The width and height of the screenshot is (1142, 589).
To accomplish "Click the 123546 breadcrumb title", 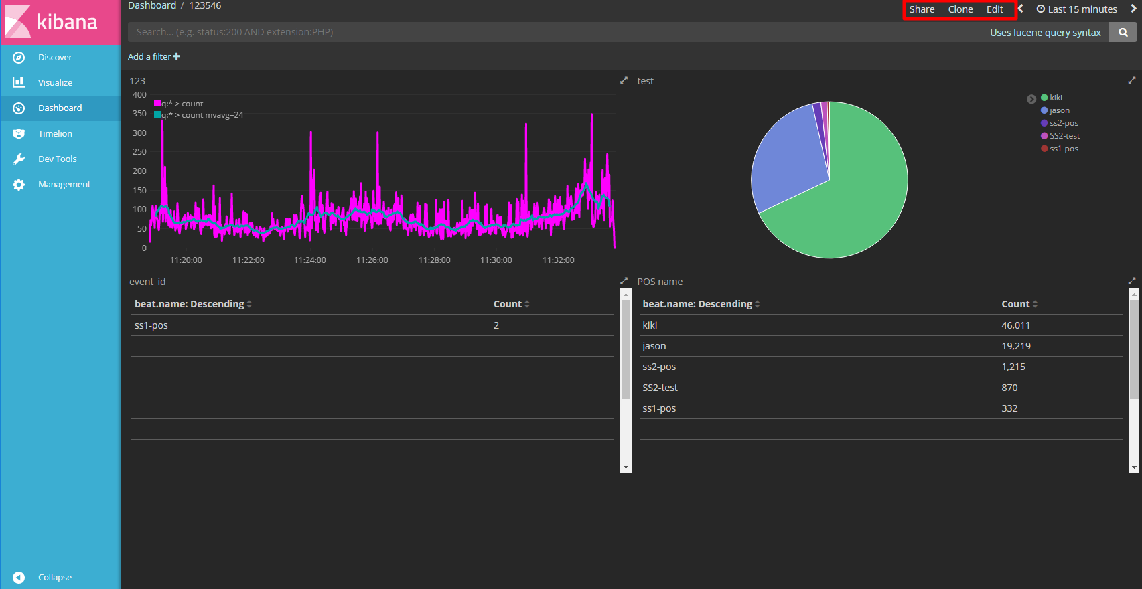I will pos(205,5).
